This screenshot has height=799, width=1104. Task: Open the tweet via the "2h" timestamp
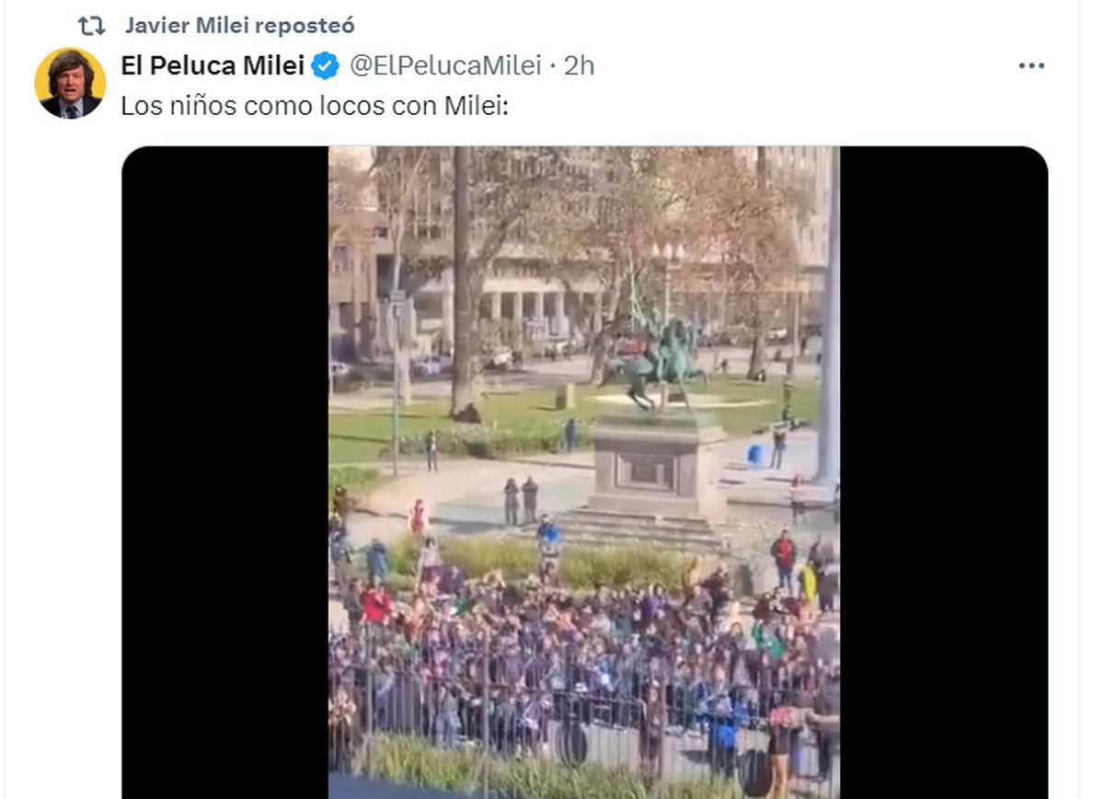(x=579, y=65)
